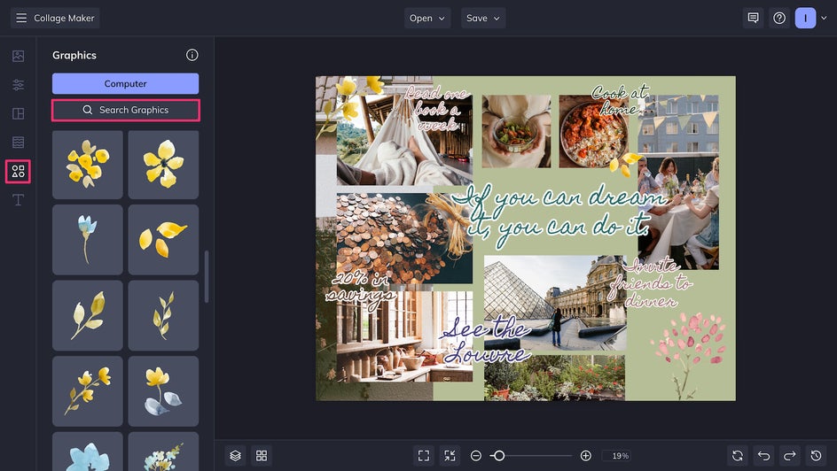Click the user account avatar
Image resolution: width=837 pixels, height=471 pixels.
pyautogui.click(x=805, y=18)
